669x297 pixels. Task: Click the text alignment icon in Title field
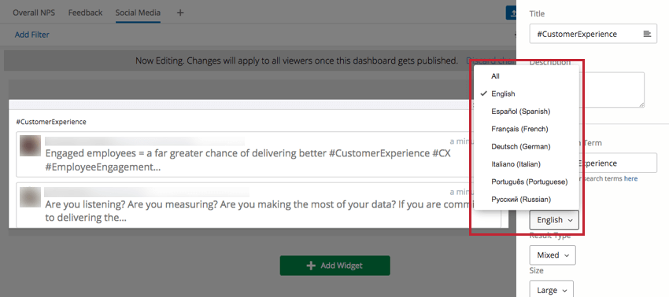coord(647,34)
